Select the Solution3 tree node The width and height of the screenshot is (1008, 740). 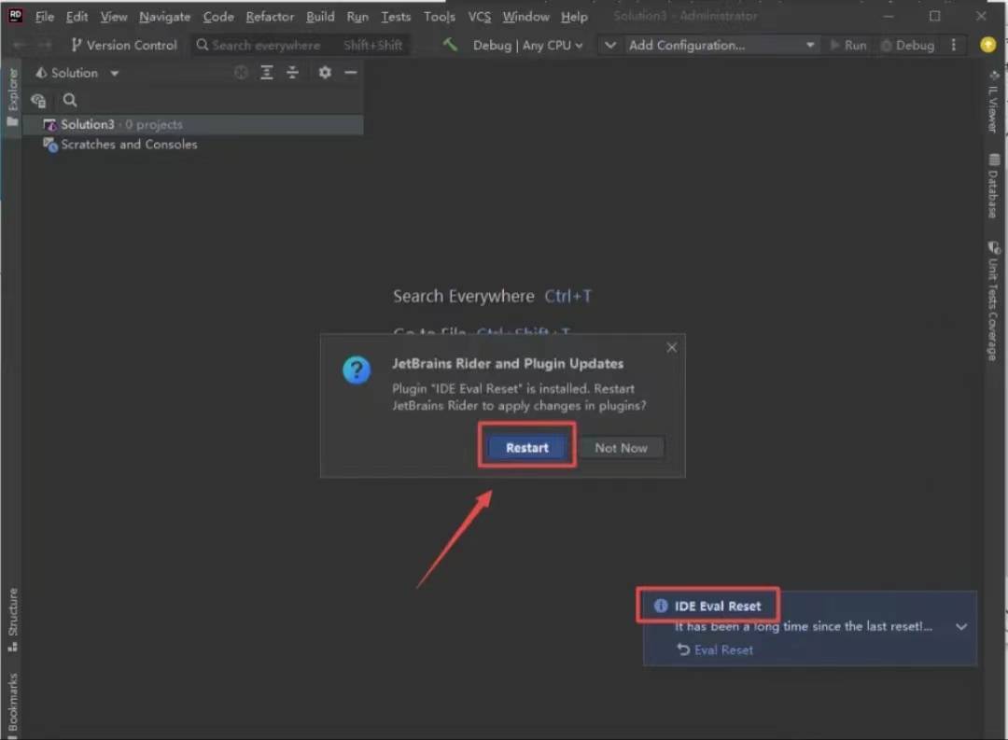coord(193,124)
